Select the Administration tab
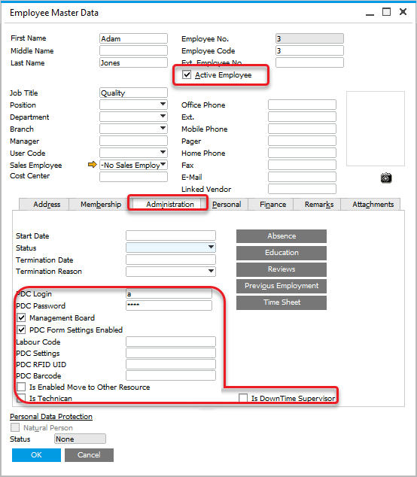 point(167,204)
